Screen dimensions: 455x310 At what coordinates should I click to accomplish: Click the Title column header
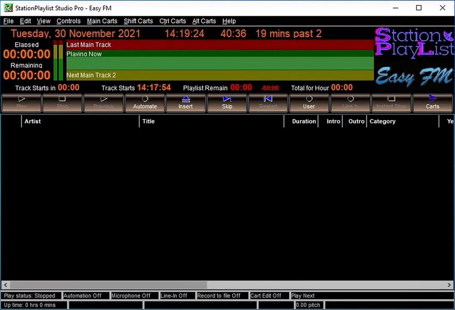pyautogui.click(x=212, y=121)
